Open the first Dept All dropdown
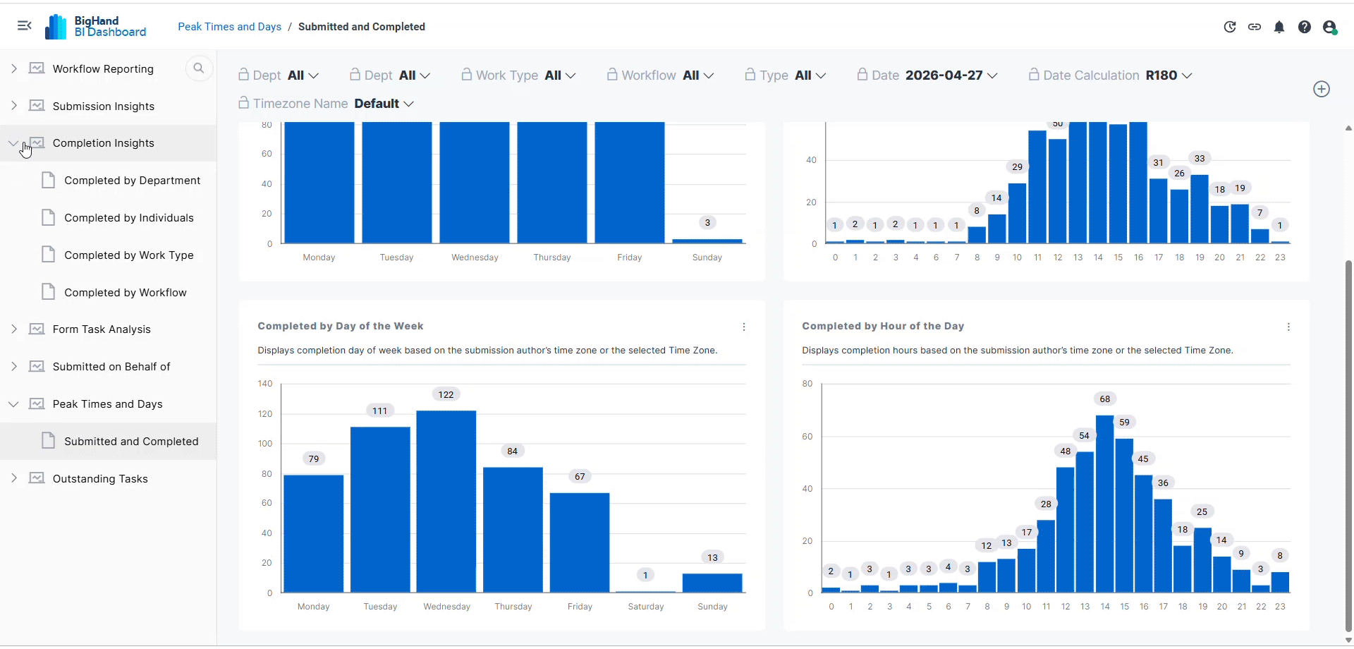The image size is (1354, 649). 303,75
